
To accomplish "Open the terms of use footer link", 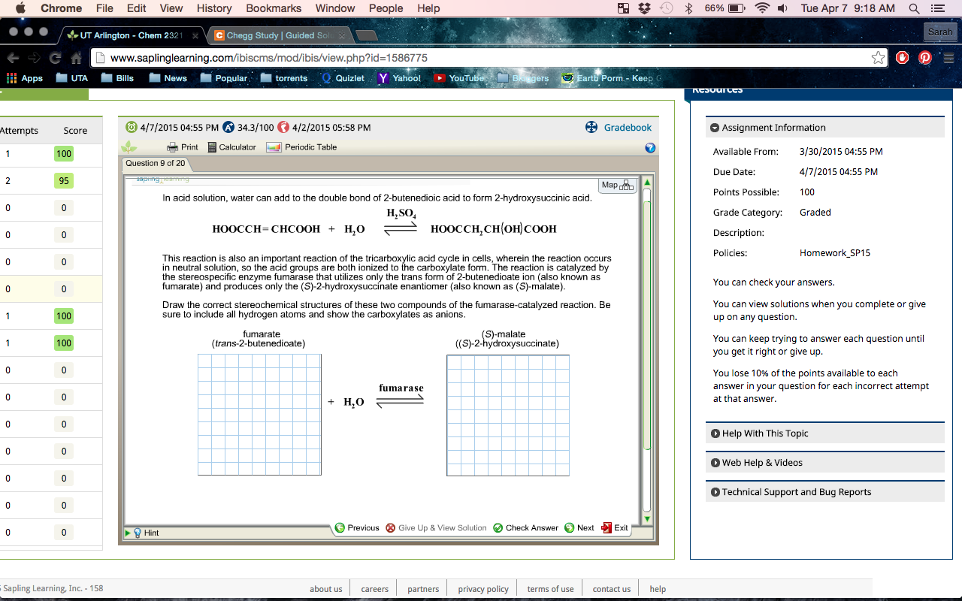I will (x=550, y=589).
